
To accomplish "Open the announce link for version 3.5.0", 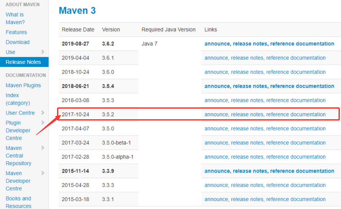I will coord(216,128).
